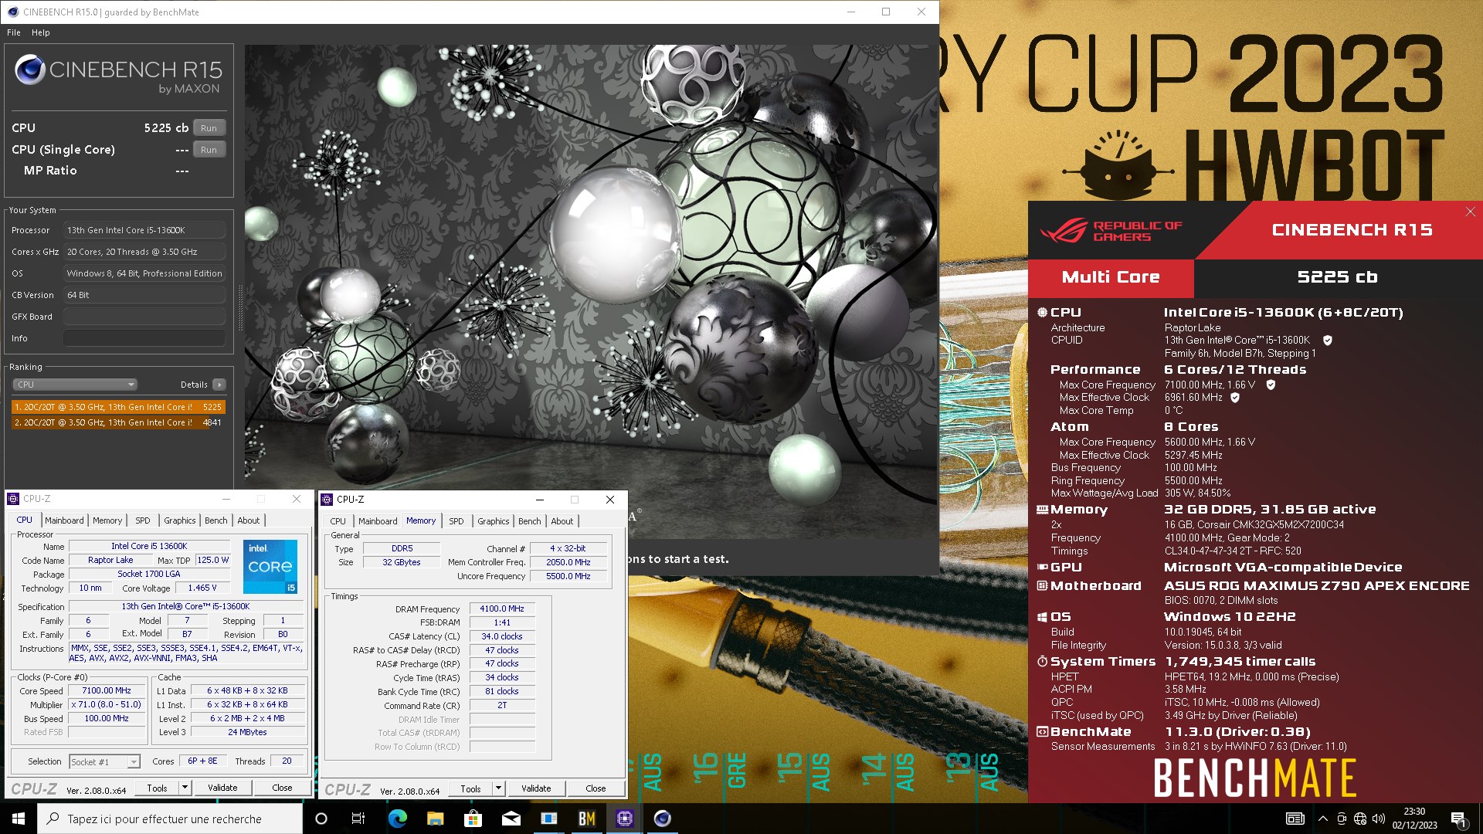Click the Windows taskbar search box
The width and height of the screenshot is (1483, 834).
(170, 819)
